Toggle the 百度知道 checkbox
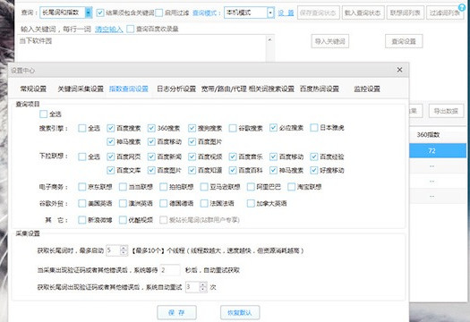 point(192,171)
